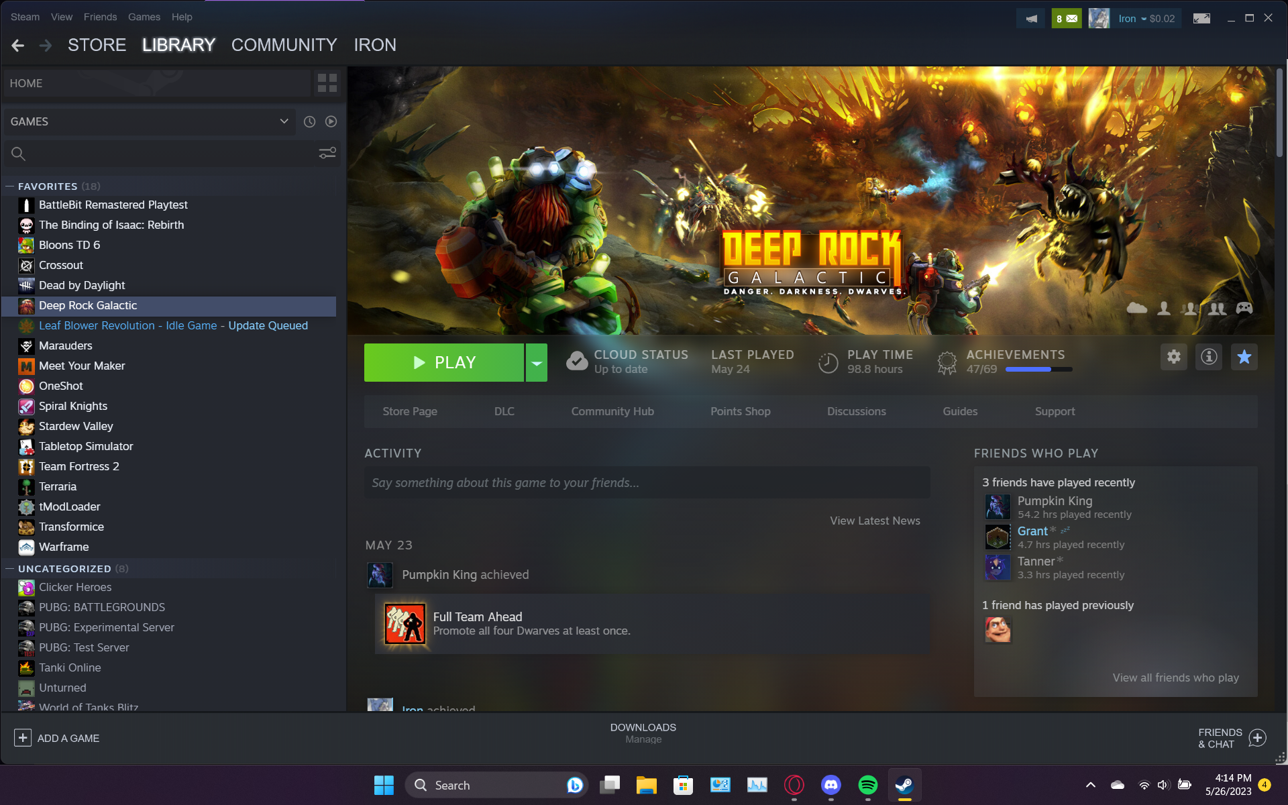Viewport: 1288px width, 805px height.
Task: Enter Big Picture mode icon
Action: coord(1201,19)
